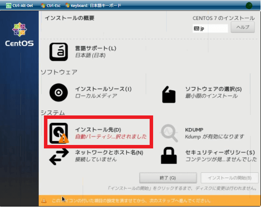Screen dimensions: 261x207
Task: Click the installation destination disk icon
Action: point(59,133)
